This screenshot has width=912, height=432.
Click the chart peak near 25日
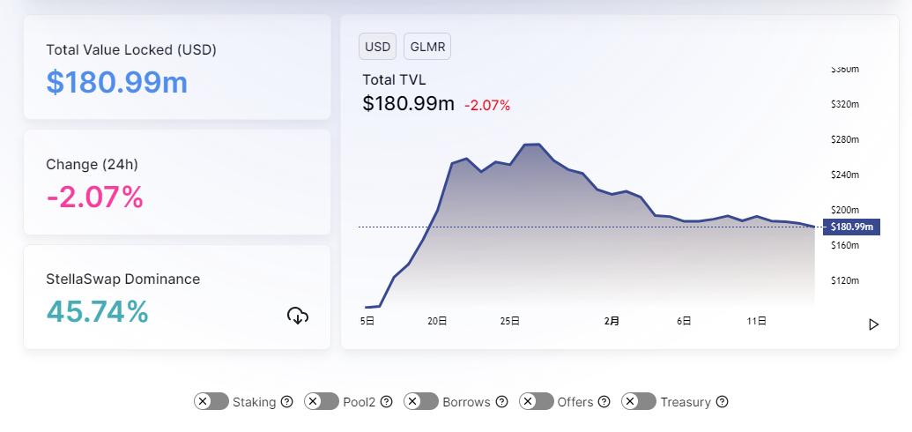click(x=532, y=145)
